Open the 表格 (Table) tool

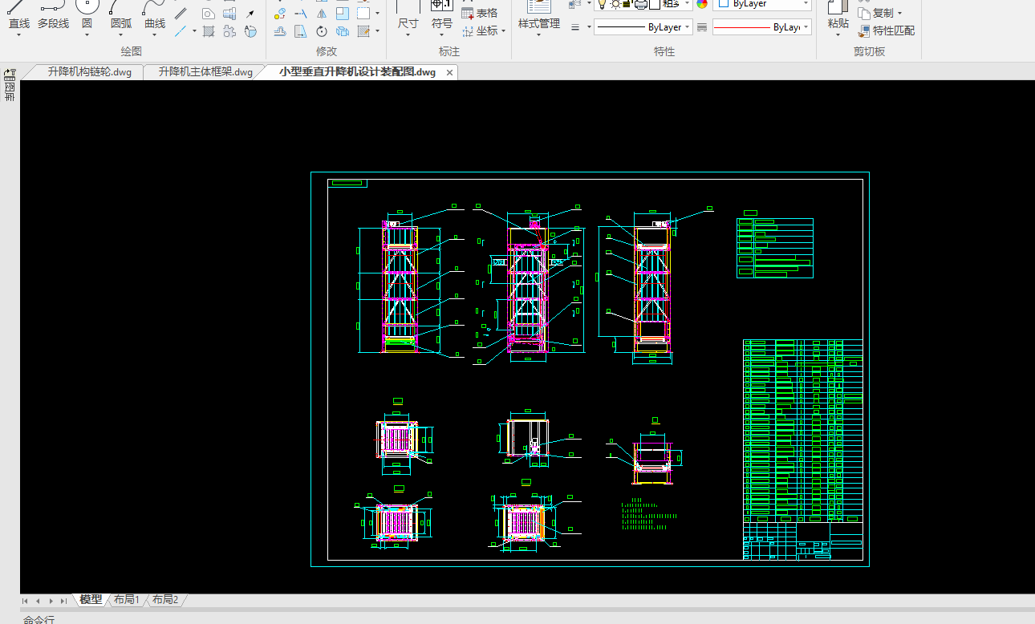coord(480,13)
